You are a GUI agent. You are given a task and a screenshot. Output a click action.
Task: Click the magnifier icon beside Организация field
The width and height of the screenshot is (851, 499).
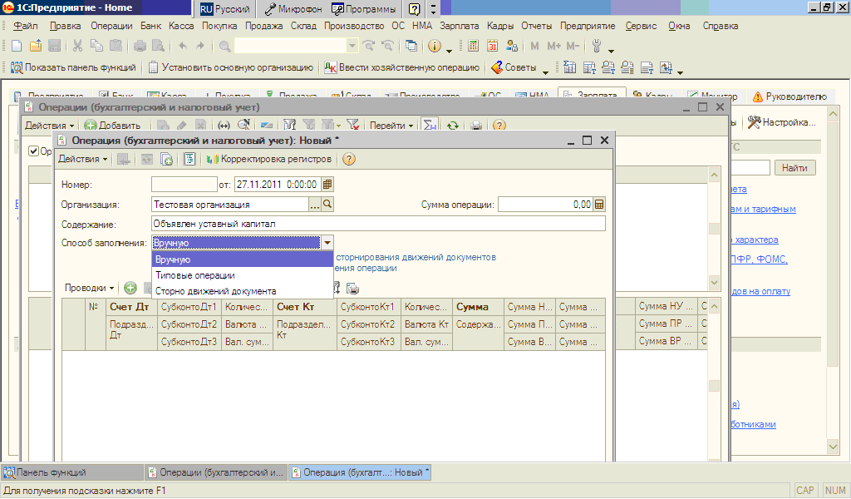click(x=327, y=204)
